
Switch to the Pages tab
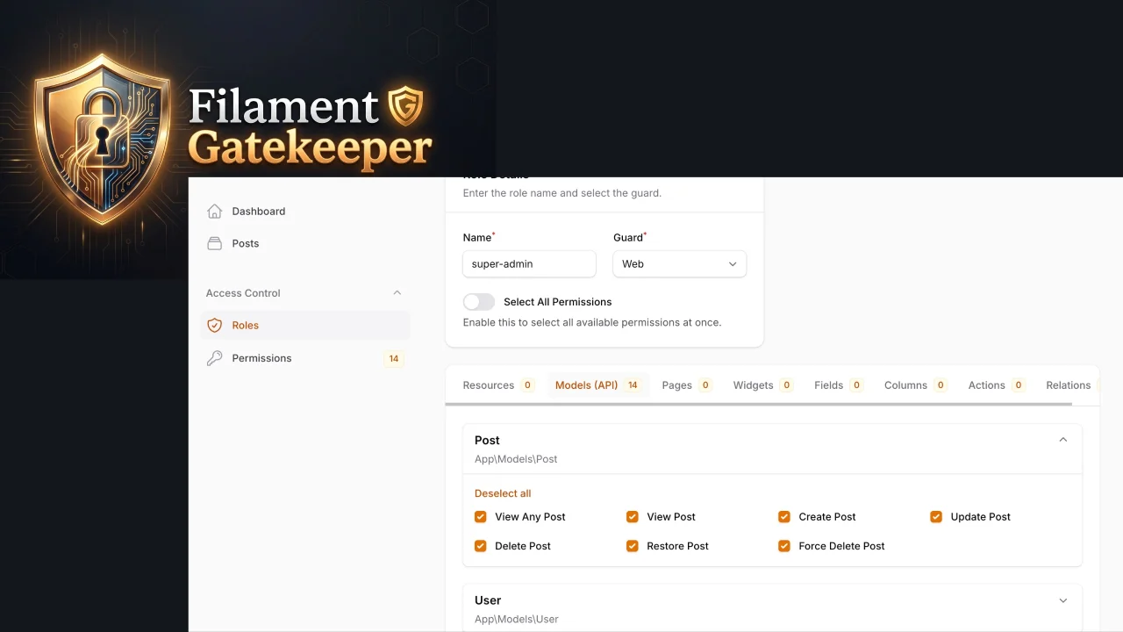click(687, 385)
